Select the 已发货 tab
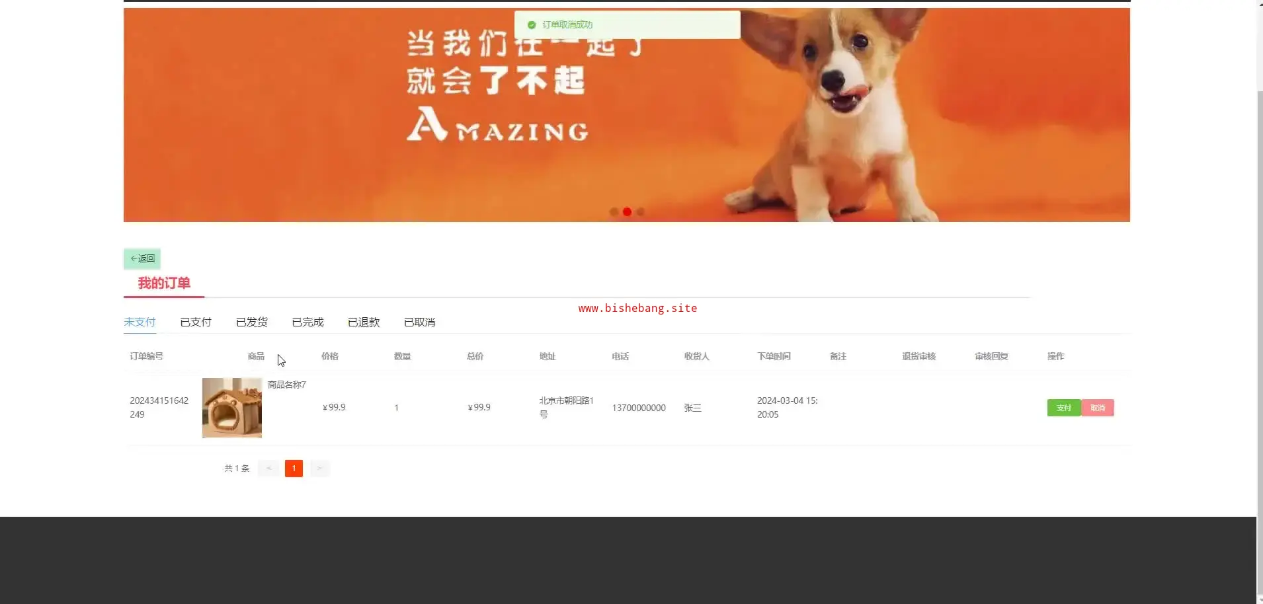 click(252, 322)
